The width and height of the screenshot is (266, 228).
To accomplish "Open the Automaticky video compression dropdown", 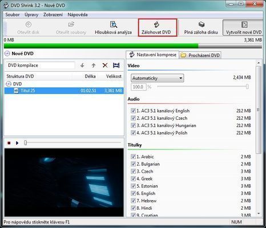I will [x=158, y=78].
